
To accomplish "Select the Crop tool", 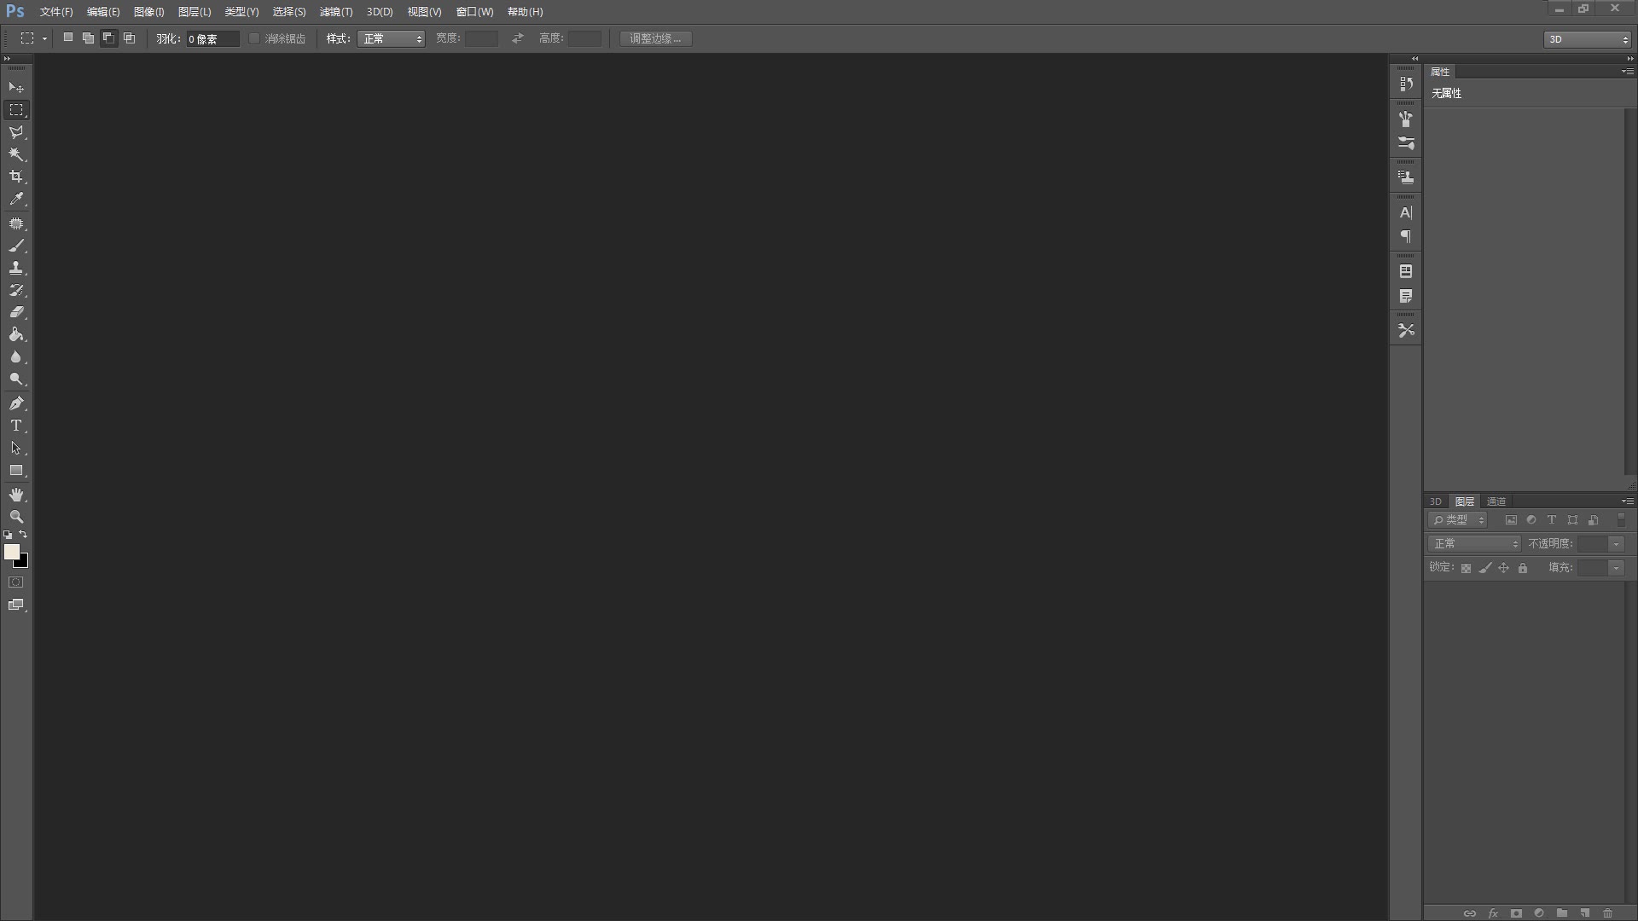I will [x=15, y=177].
